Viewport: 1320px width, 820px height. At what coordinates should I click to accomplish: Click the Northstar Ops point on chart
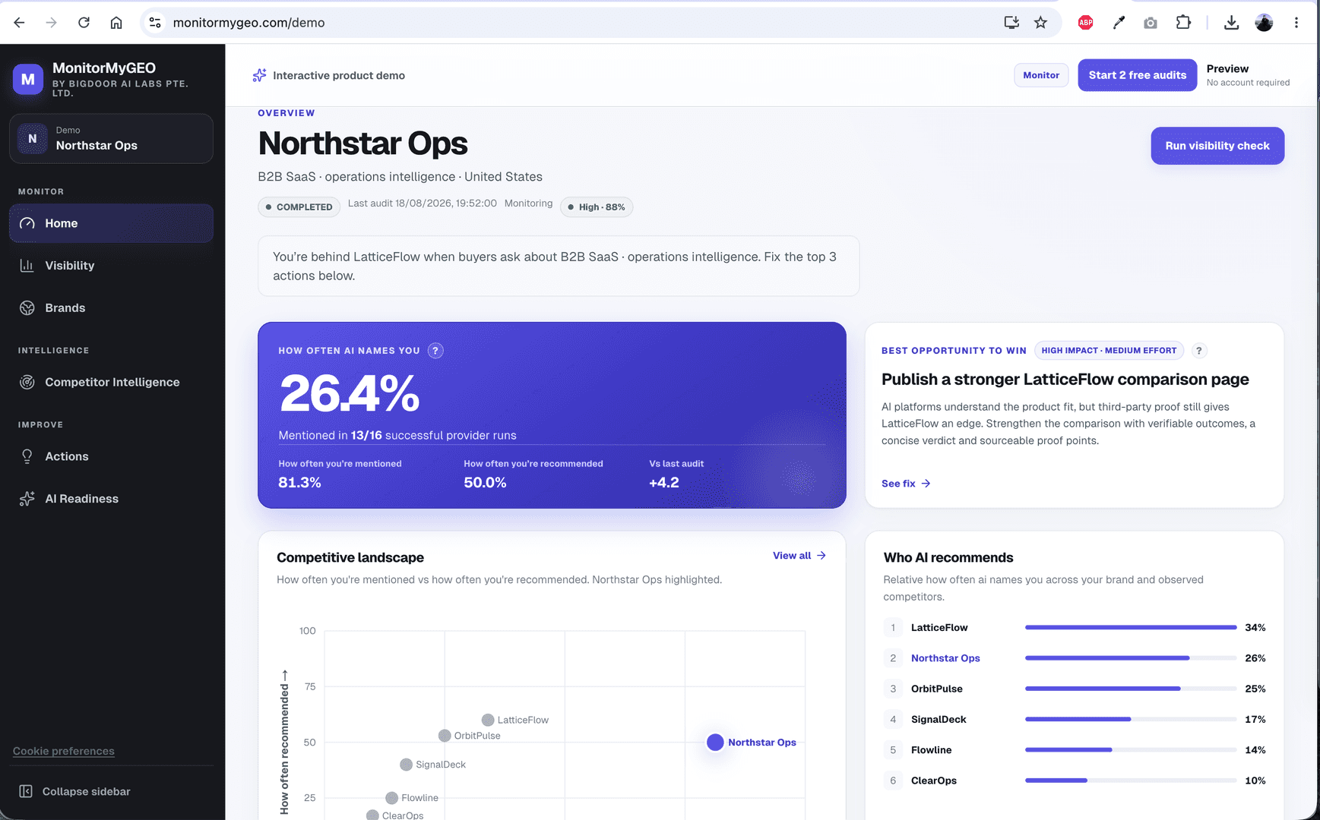click(x=715, y=743)
